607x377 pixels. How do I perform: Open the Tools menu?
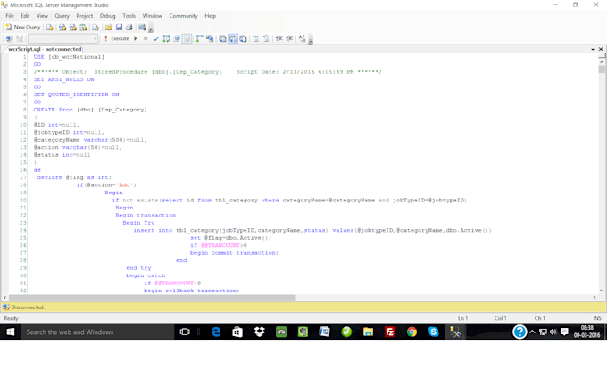pyautogui.click(x=129, y=16)
